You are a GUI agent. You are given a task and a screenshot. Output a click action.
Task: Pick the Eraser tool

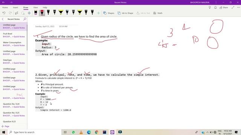coord(36,12)
